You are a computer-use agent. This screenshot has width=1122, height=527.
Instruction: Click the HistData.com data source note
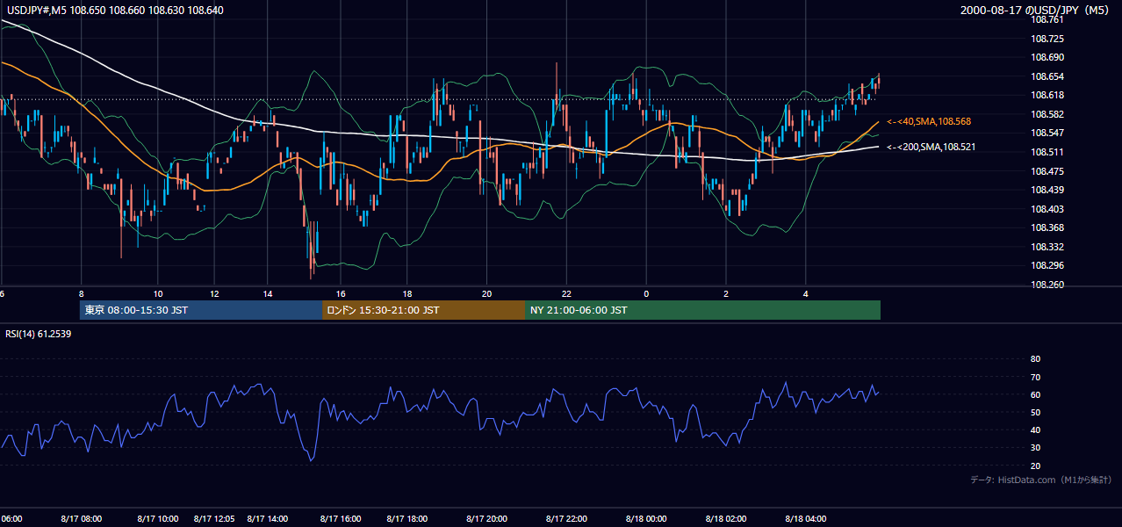tap(1040, 480)
